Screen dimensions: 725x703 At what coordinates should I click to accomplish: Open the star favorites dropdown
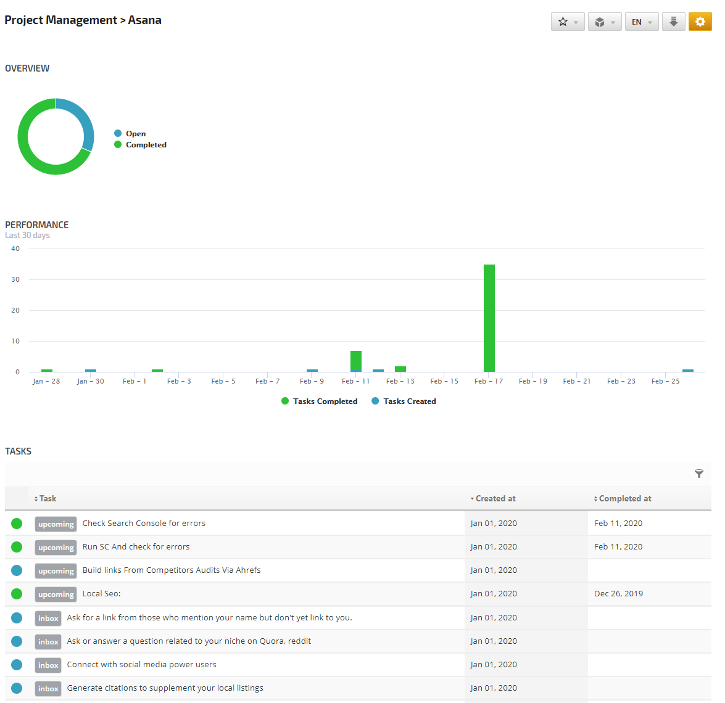point(567,22)
